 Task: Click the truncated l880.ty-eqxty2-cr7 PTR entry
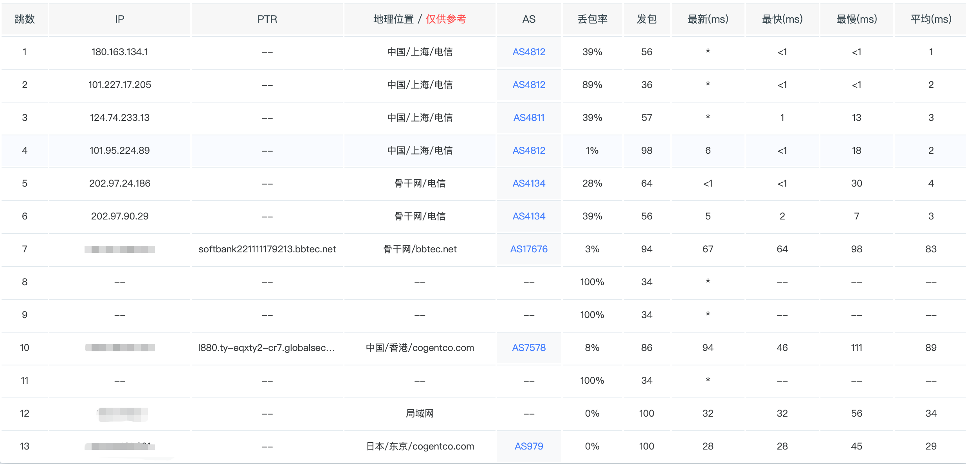tap(266, 348)
